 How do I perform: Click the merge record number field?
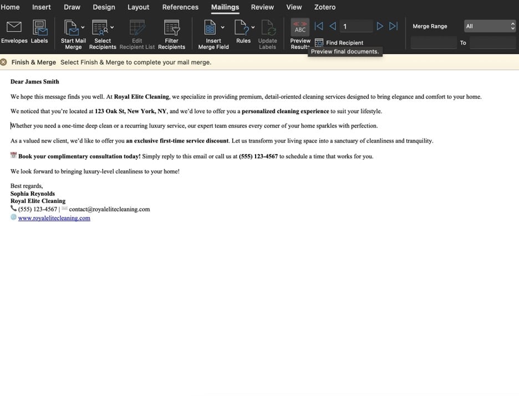pos(356,26)
